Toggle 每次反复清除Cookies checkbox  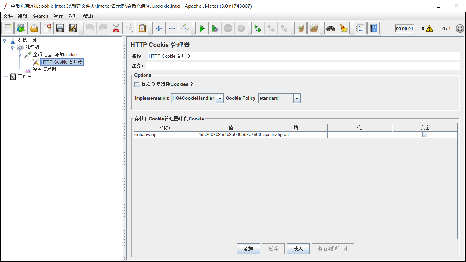[137, 85]
